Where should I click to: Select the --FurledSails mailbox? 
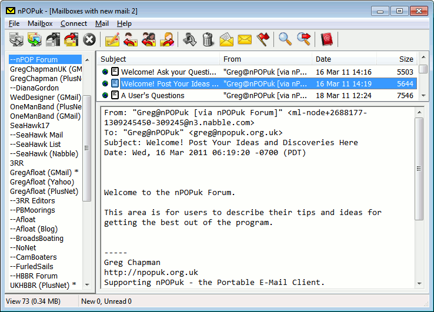pyautogui.click(x=45, y=266)
